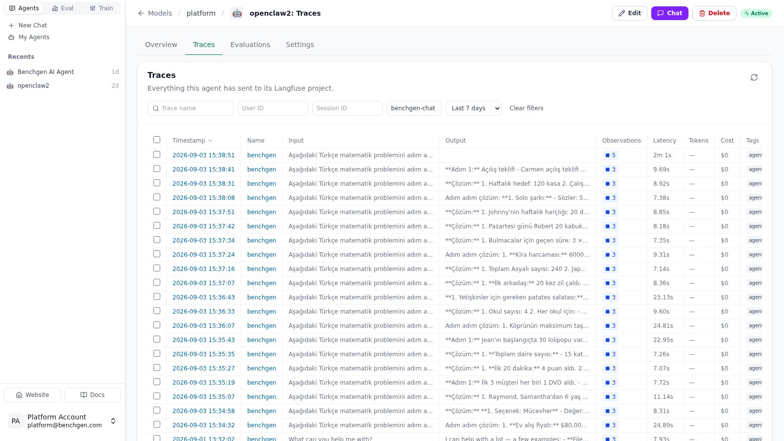This screenshot has height=441, width=784.
Task: Click the robot icon next to Benchgen AI Agent
Action: point(10,72)
